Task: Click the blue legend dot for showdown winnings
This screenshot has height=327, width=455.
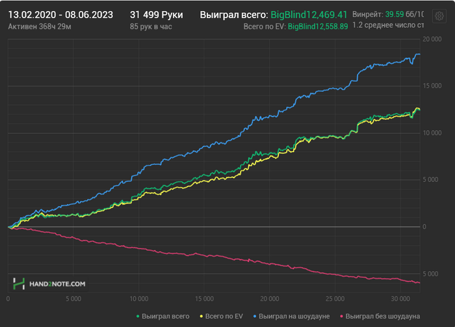Action: (x=255, y=316)
